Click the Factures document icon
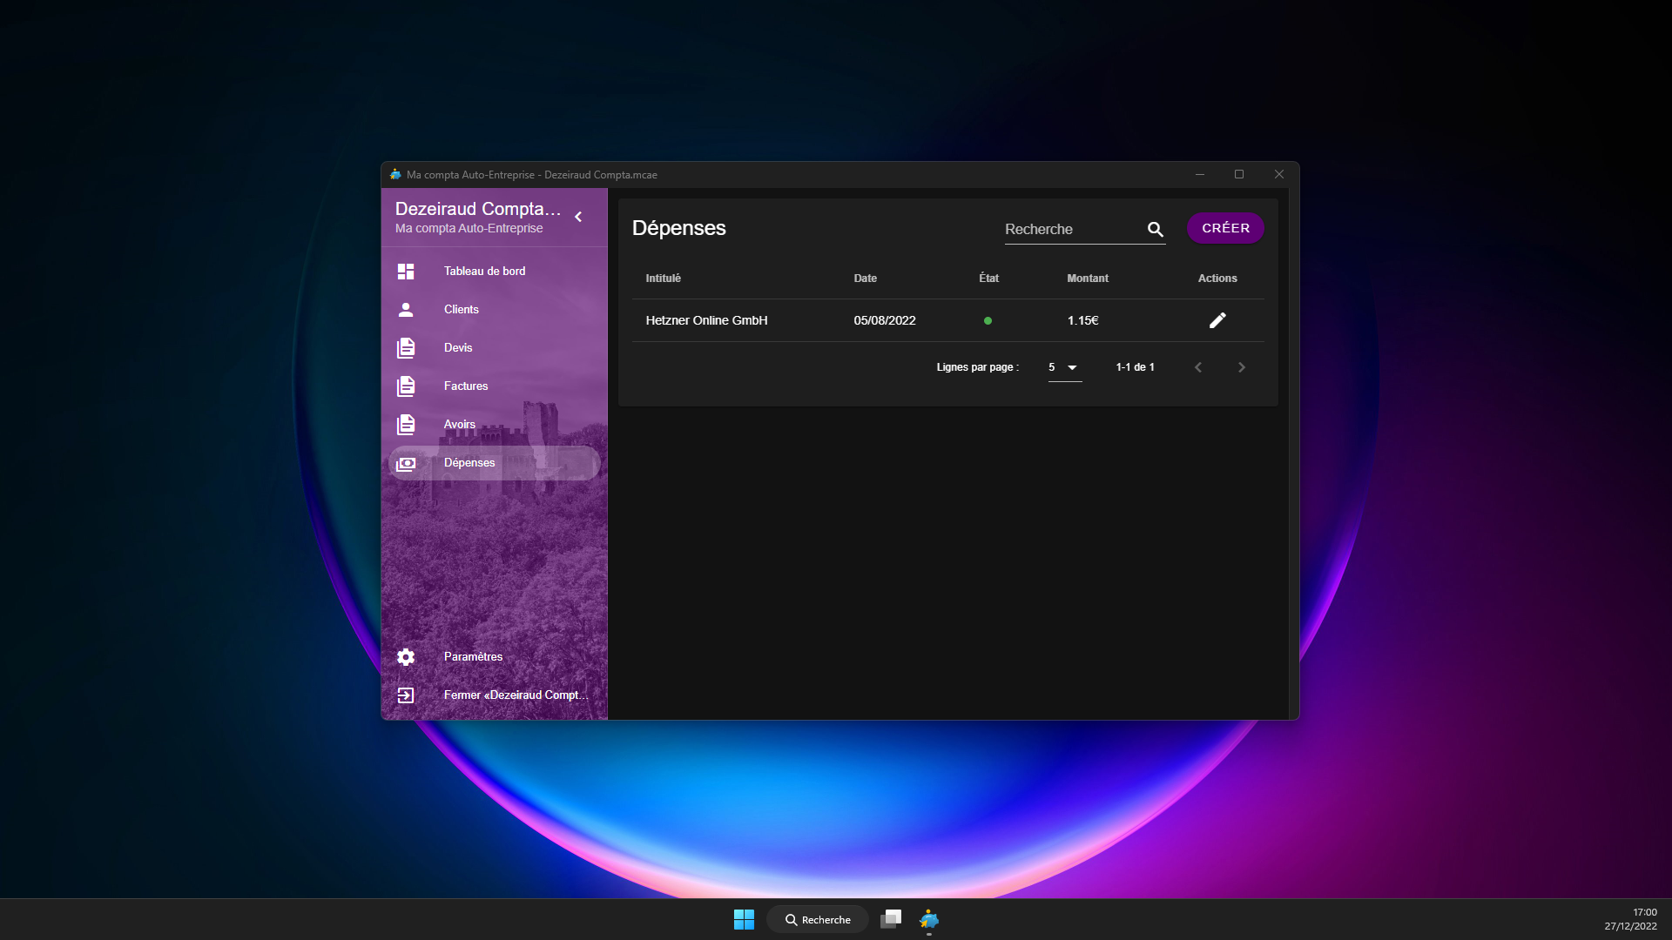Viewport: 1672px width, 940px height. click(406, 386)
